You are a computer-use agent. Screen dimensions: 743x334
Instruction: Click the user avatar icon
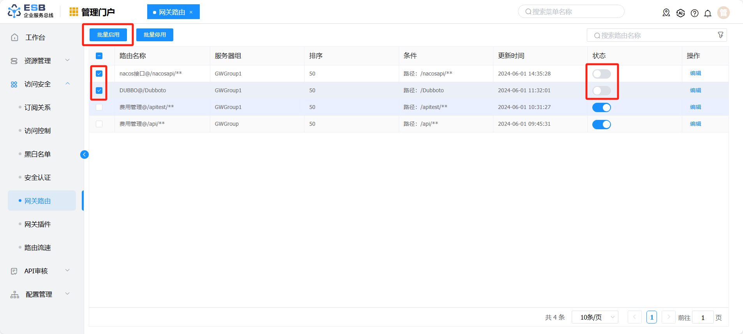point(723,13)
